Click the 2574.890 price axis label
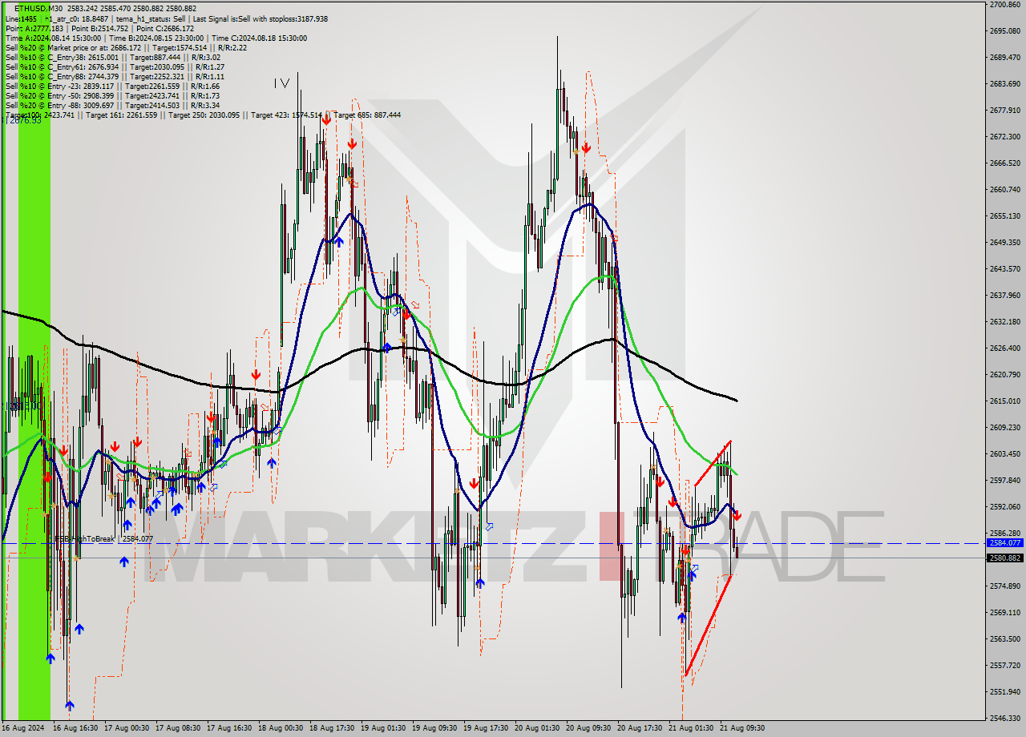Screen dimensions: 1026x737 pyautogui.click(x=1004, y=586)
